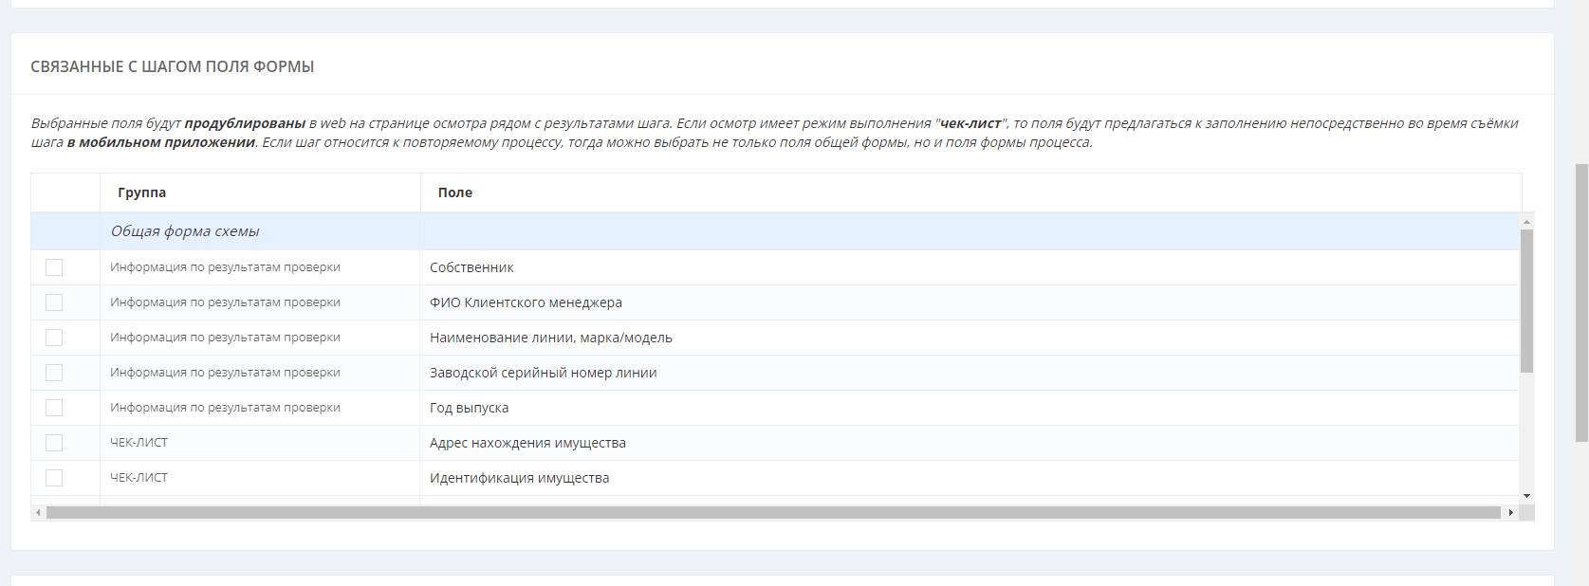Click the Группа column header

[142, 192]
